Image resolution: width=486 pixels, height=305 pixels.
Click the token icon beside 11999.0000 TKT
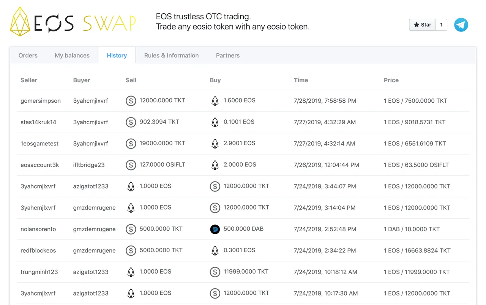tap(215, 272)
